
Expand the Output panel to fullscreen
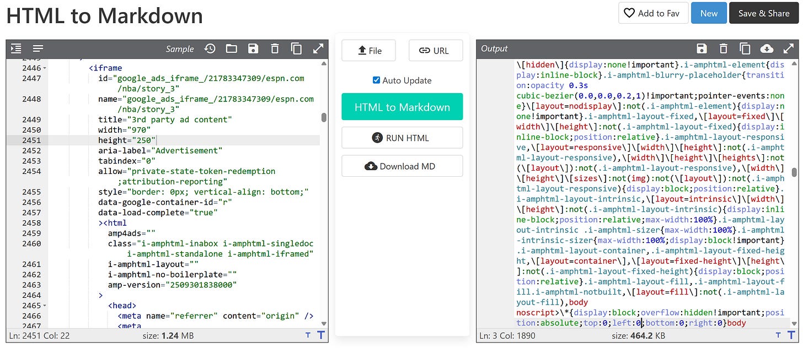coord(789,48)
